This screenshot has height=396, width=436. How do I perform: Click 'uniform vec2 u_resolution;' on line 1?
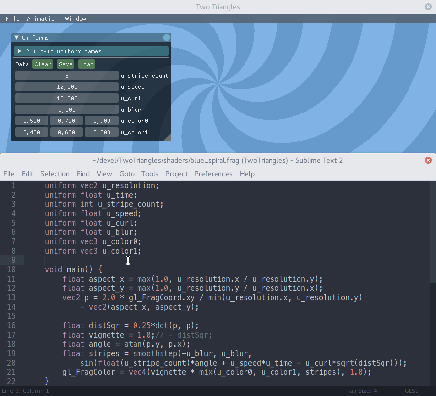102,185
